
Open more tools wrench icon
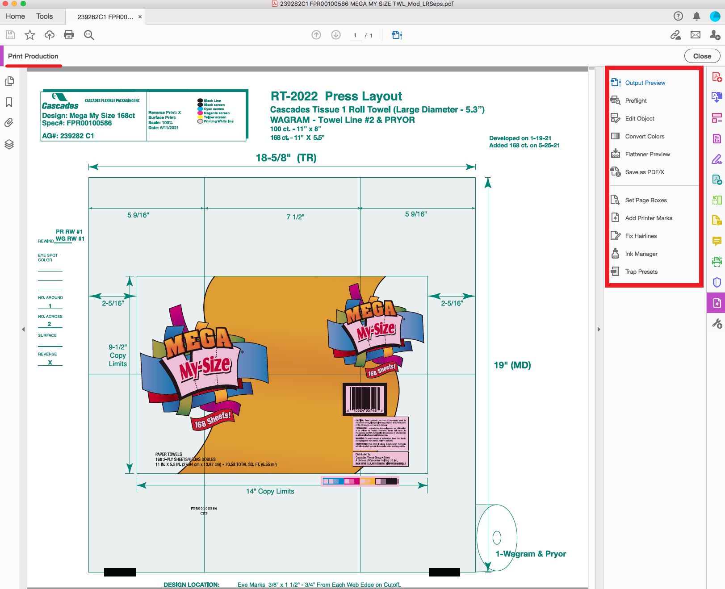[717, 324]
